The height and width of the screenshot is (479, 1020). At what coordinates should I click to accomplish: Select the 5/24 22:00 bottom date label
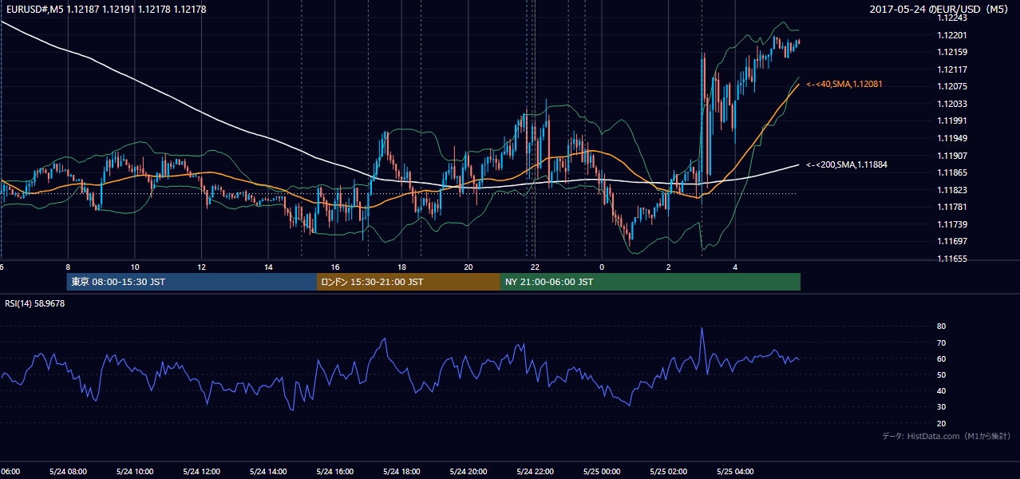click(536, 472)
